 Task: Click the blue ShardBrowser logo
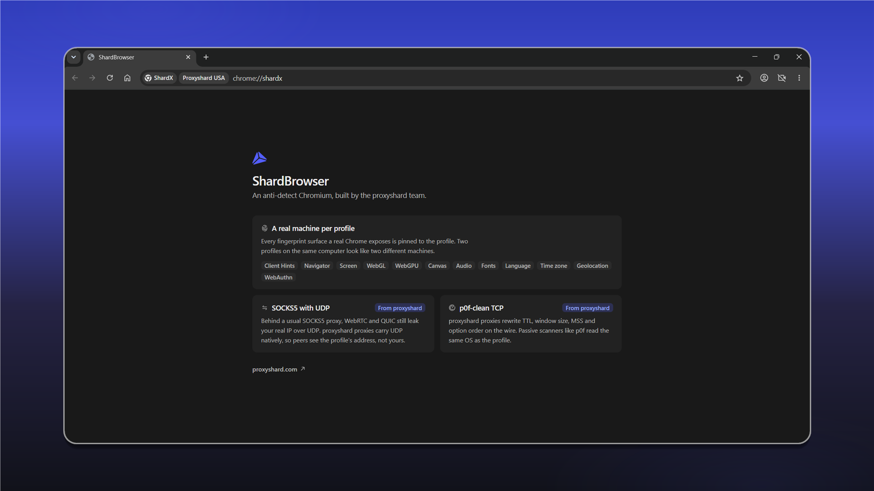click(259, 158)
